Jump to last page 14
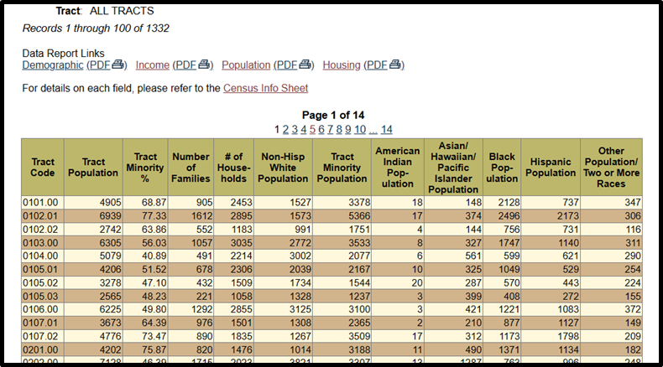Screen dimensions: 663x367 coord(386,129)
